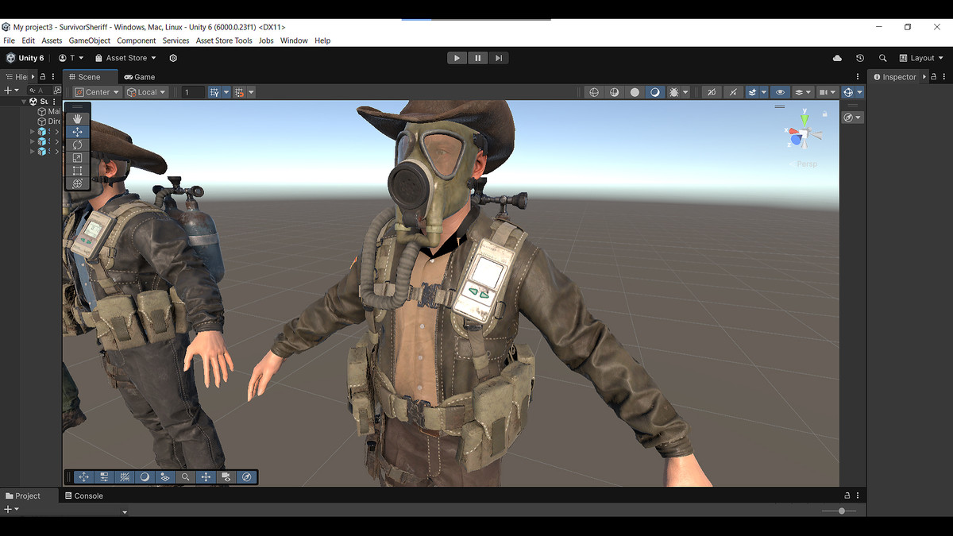The image size is (953, 536).
Task: Toggle Scene effects (skybox, fog)
Action: point(752,92)
